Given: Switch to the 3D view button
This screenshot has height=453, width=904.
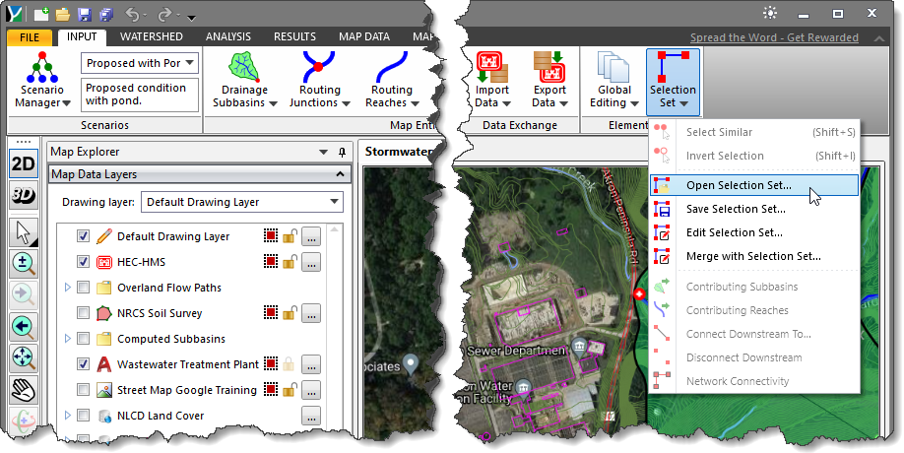Looking at the screenshot, I should point(24,196).
